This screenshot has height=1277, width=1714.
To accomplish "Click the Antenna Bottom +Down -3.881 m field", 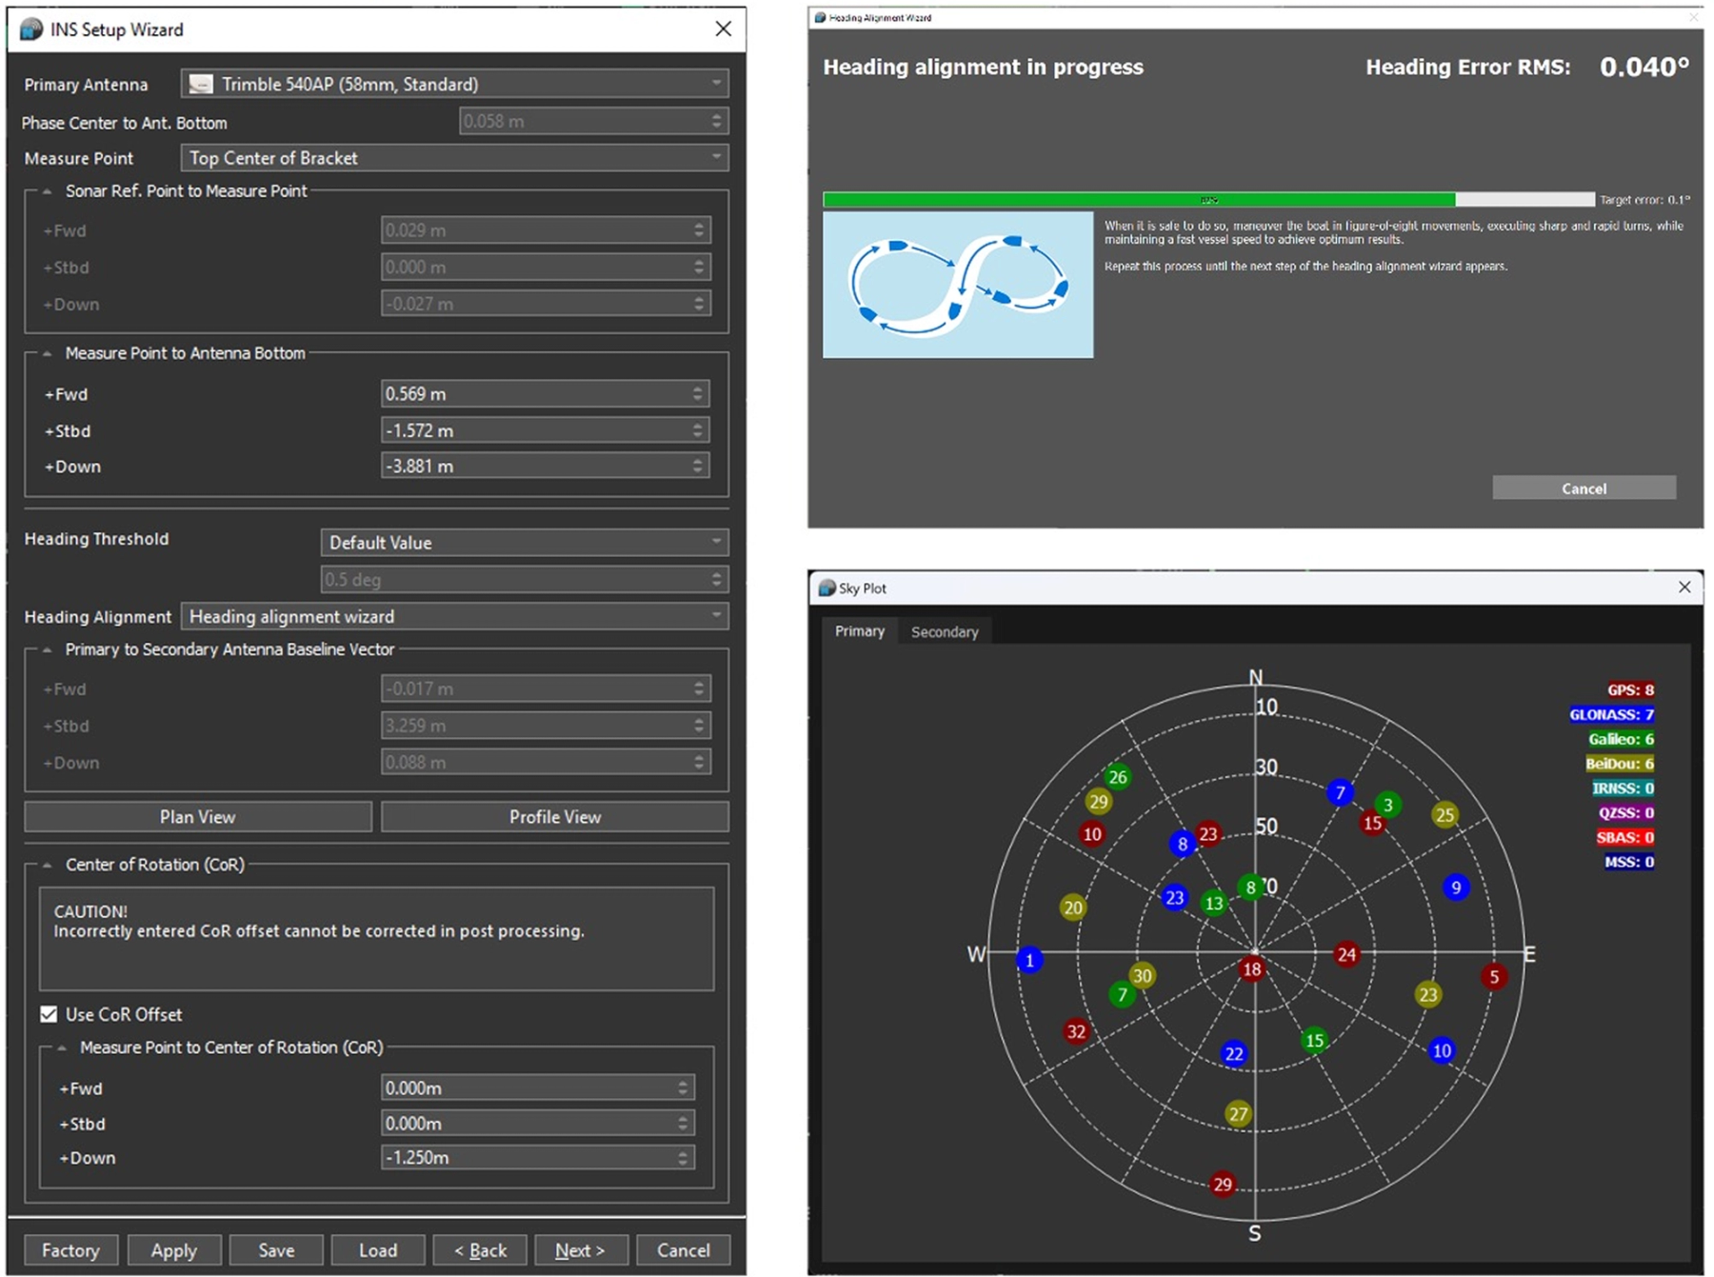I will (546, 466).
